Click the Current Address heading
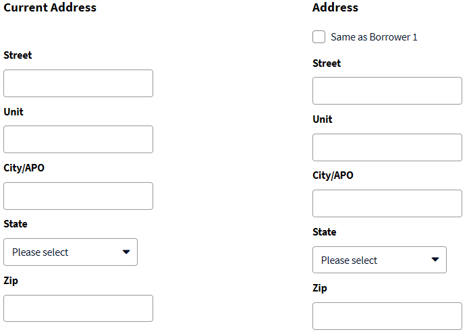This screenshot has width=469, height=334. click(50, 8)
